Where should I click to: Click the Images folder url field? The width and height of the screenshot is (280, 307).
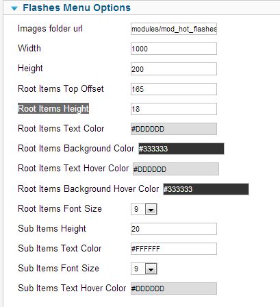174,29
